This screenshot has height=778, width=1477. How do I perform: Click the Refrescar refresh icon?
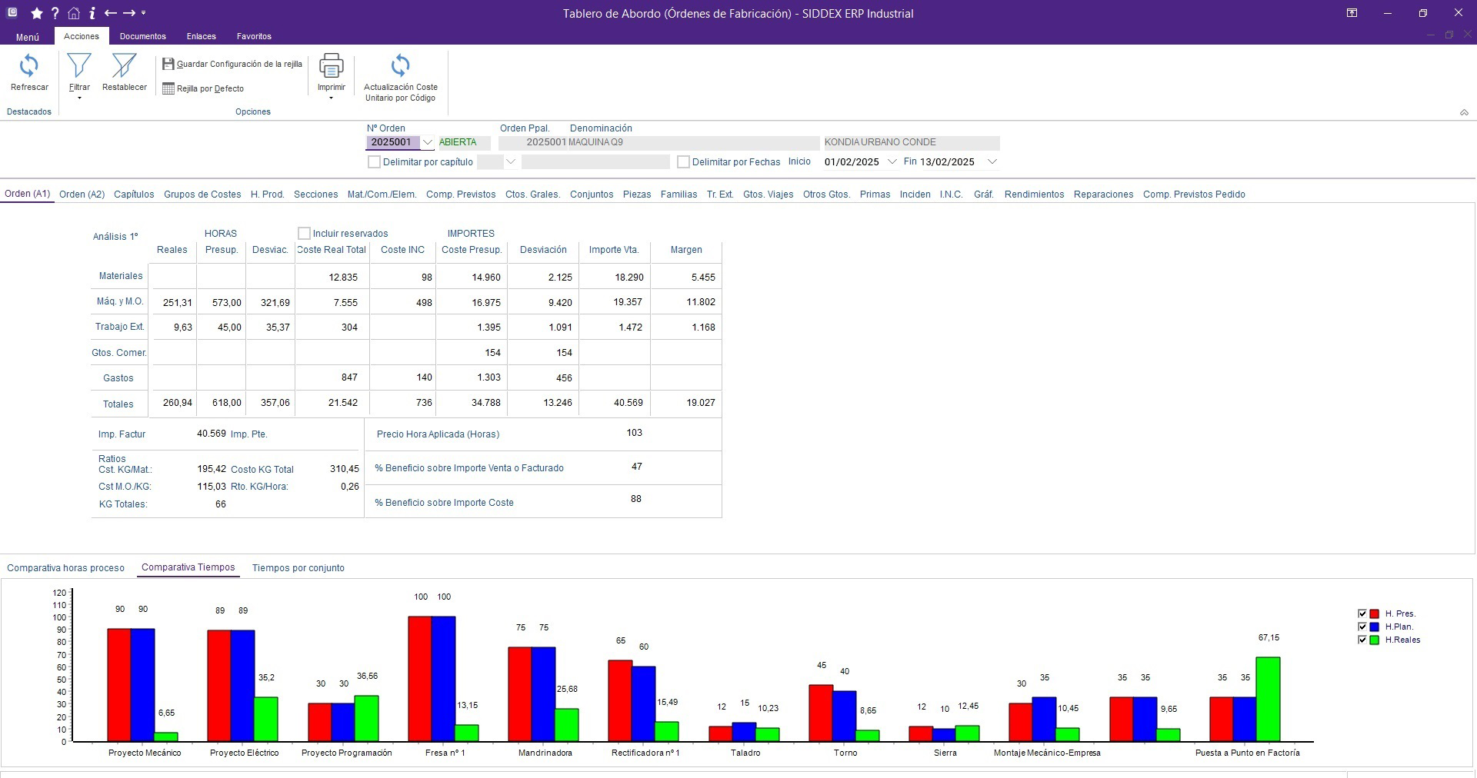coord(29,67)
